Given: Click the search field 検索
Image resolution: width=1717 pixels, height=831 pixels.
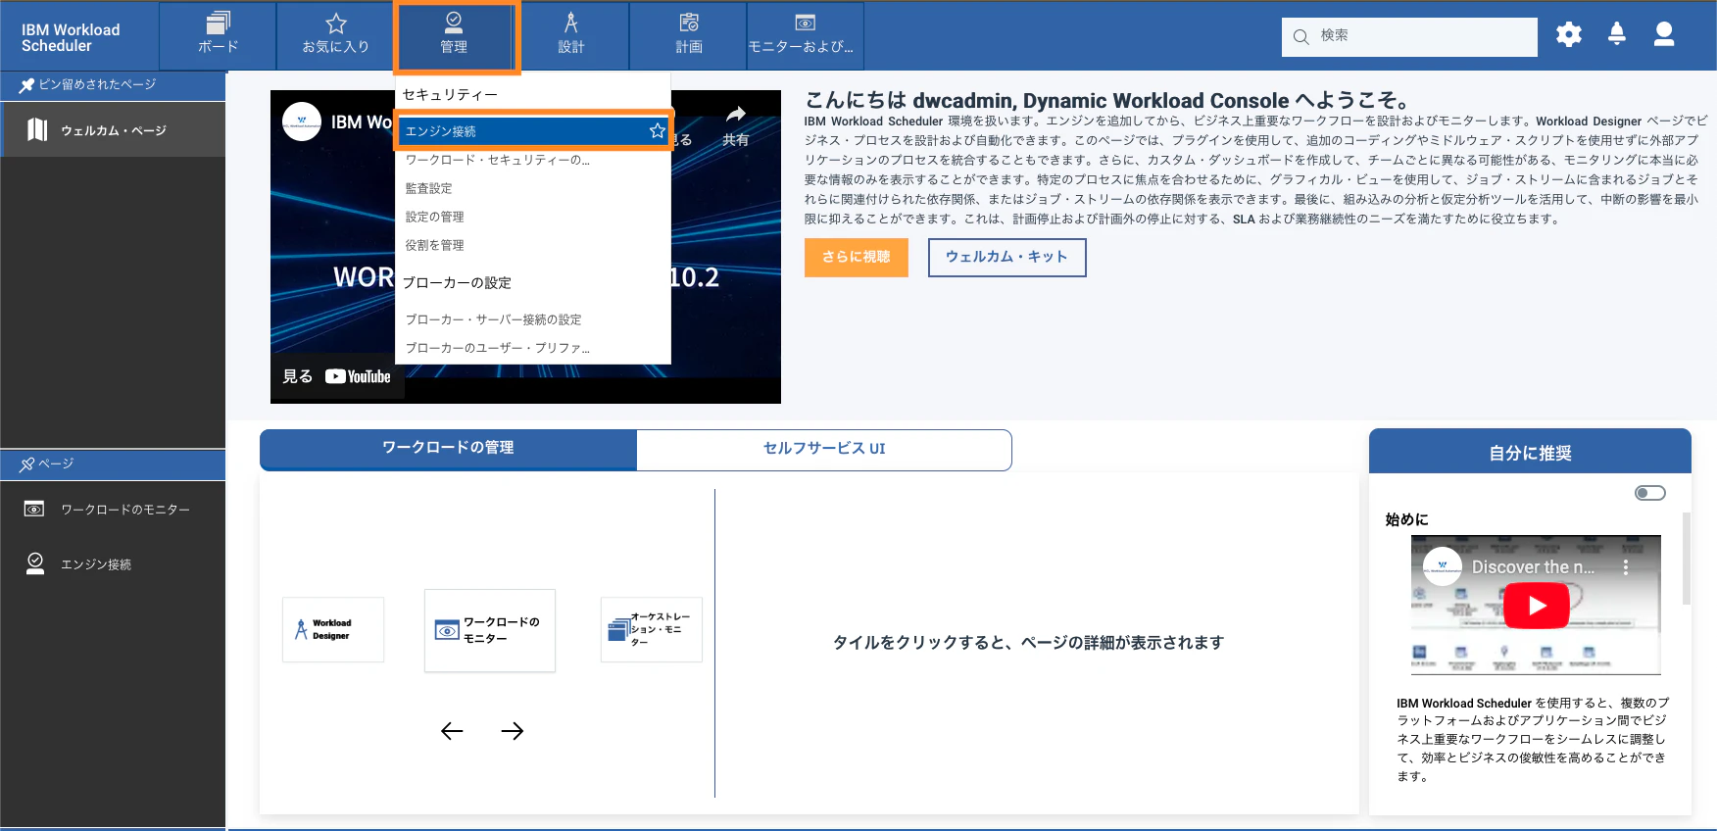Looking at the screenshot, I should [x=1409, y=36].
